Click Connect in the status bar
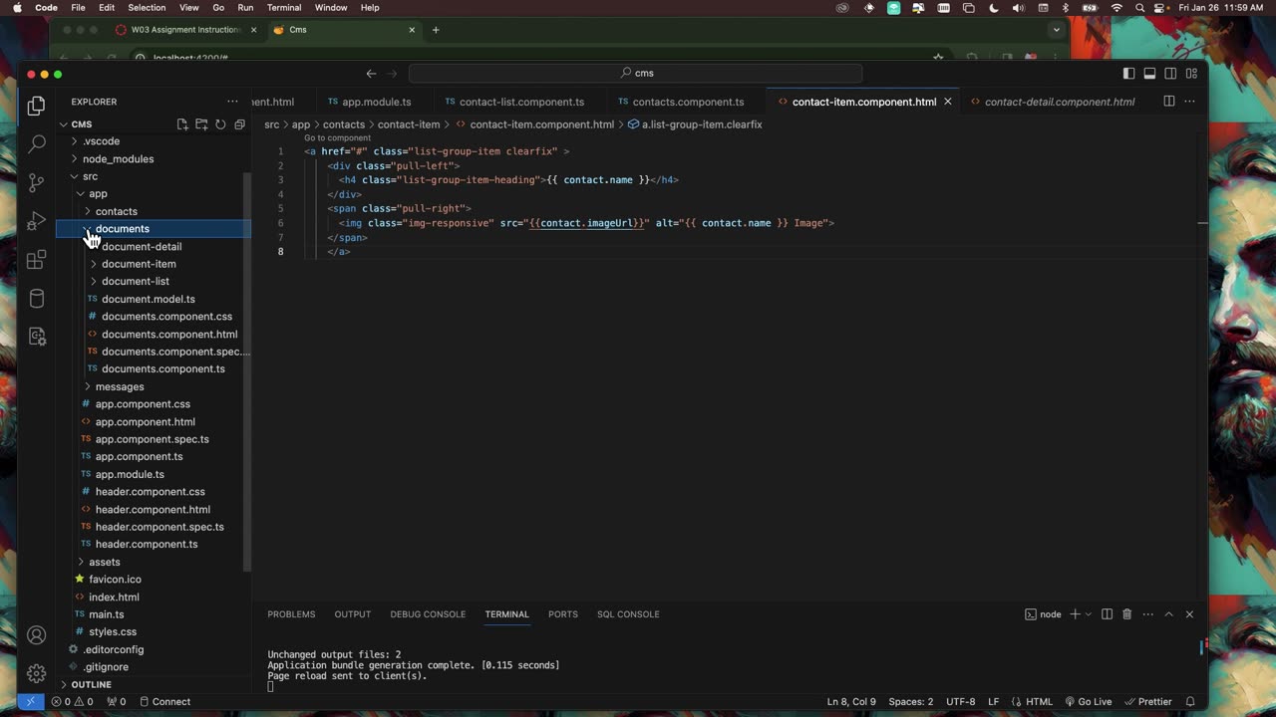 (x=164, y=701)
